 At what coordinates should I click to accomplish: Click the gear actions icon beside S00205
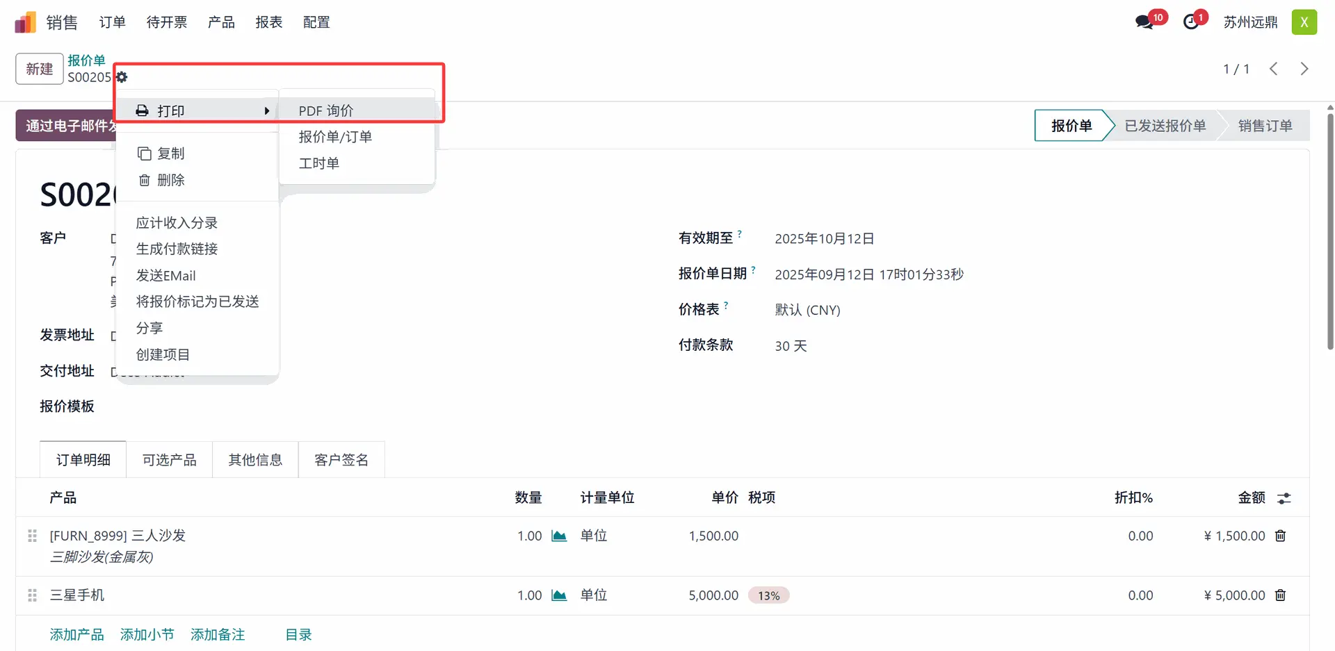(x=122, y=77)
